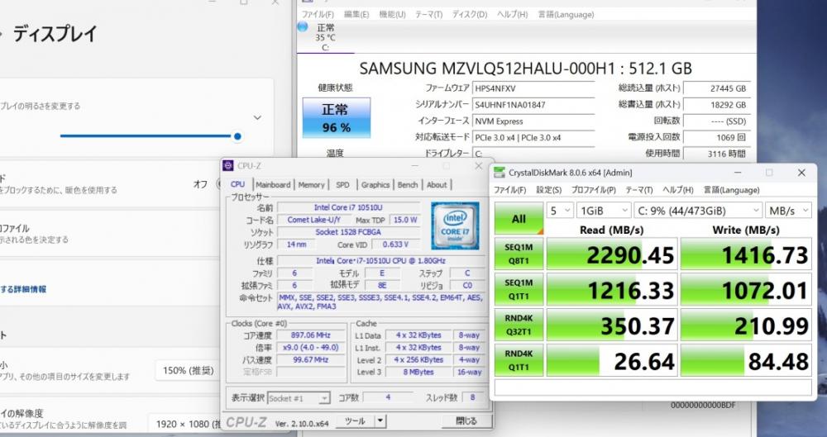The width and height of the screenshot is (827, 437).
Task: Click the CrystalDiskMark app icon in title bar
Action: click(x=498, y=173)
